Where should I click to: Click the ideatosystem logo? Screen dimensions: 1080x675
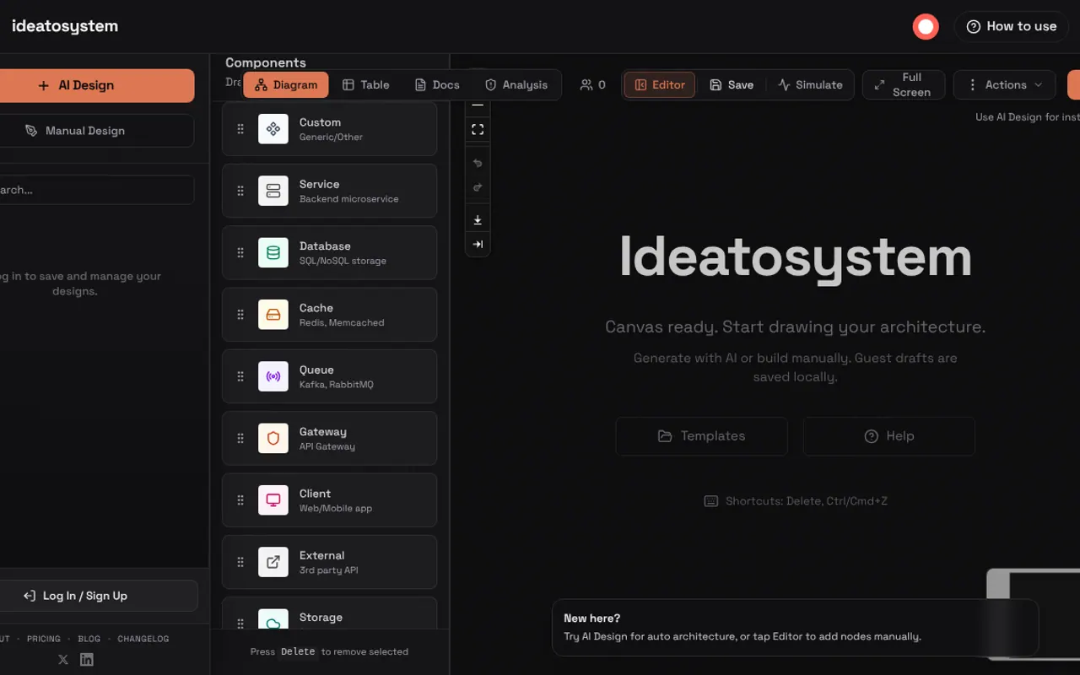click(x=65, y=26)
